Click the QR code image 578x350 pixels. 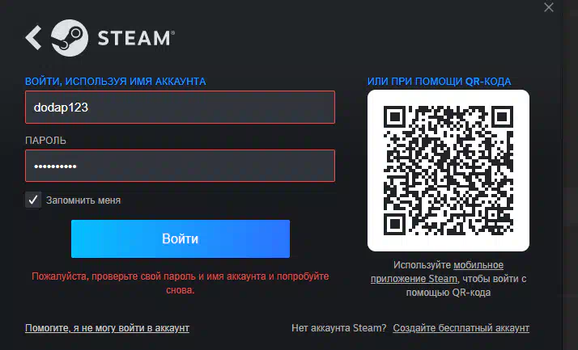(448, 171)
